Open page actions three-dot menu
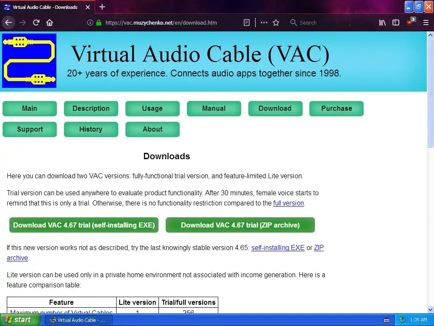 pyautogui.click(x=264, y=22)
